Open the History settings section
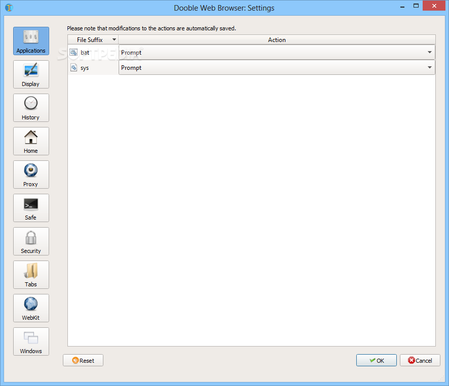Image resolution: width=449 pixels, height=386 pixels. 31,108
